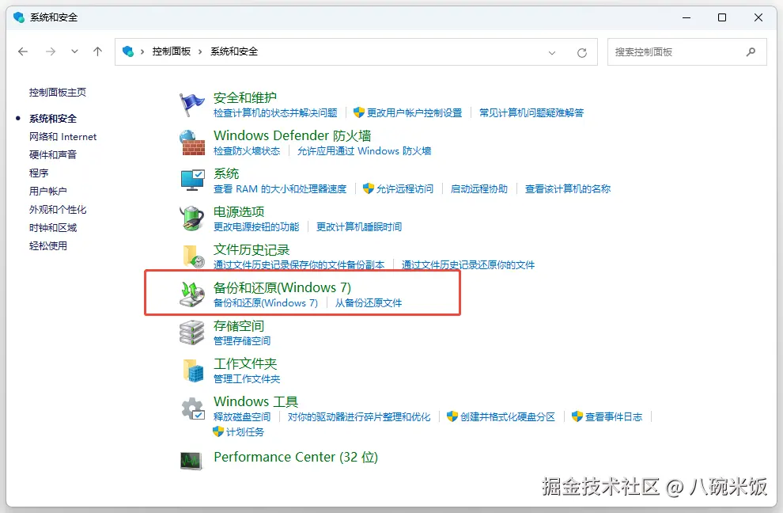Open 允许应用通过 Windows 防火墙 link
The width and height of the screenshot is (783, 513).
364,151
